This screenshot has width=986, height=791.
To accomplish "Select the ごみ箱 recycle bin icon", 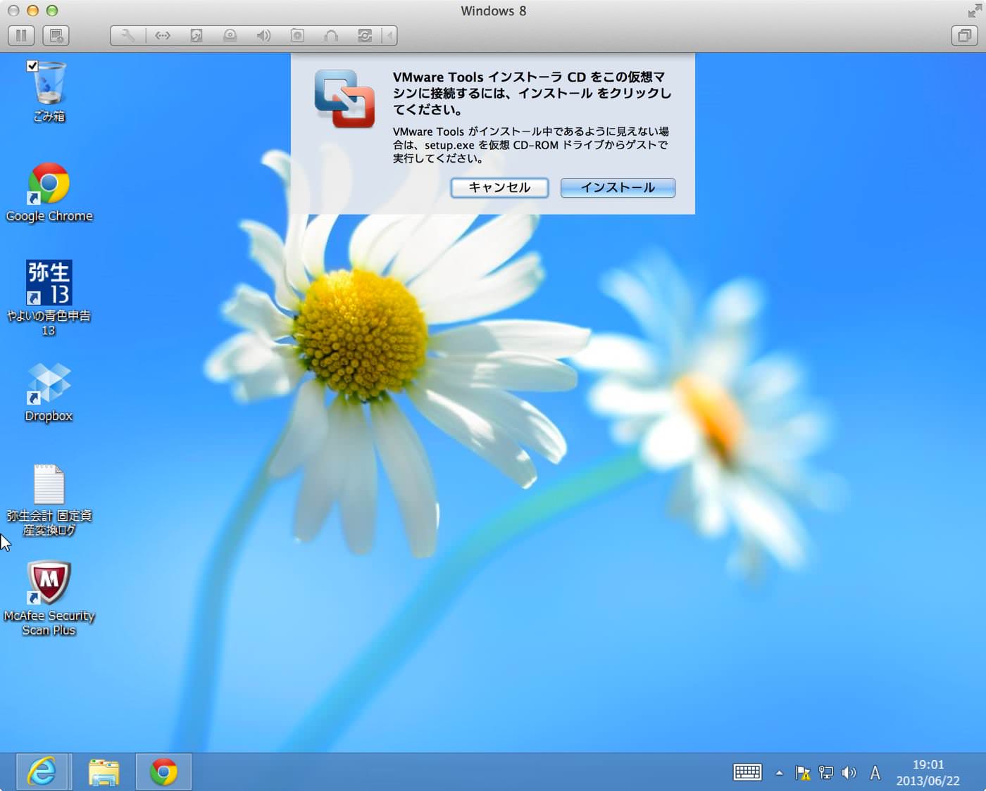I will [x=49, y=91].
